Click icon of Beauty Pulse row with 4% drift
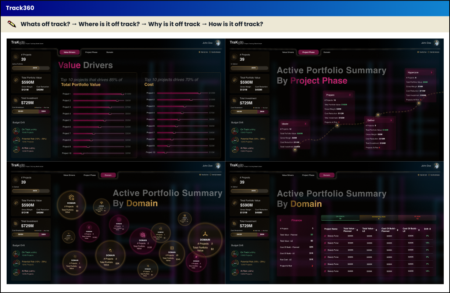The height and width of the screenshot is (293, 450). (325, 264)
